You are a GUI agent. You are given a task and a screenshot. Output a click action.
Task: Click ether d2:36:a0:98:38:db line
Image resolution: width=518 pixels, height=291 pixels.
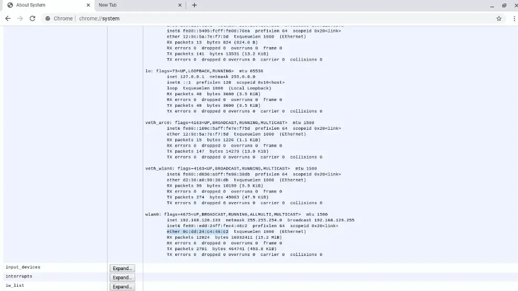tap(237, 180)
